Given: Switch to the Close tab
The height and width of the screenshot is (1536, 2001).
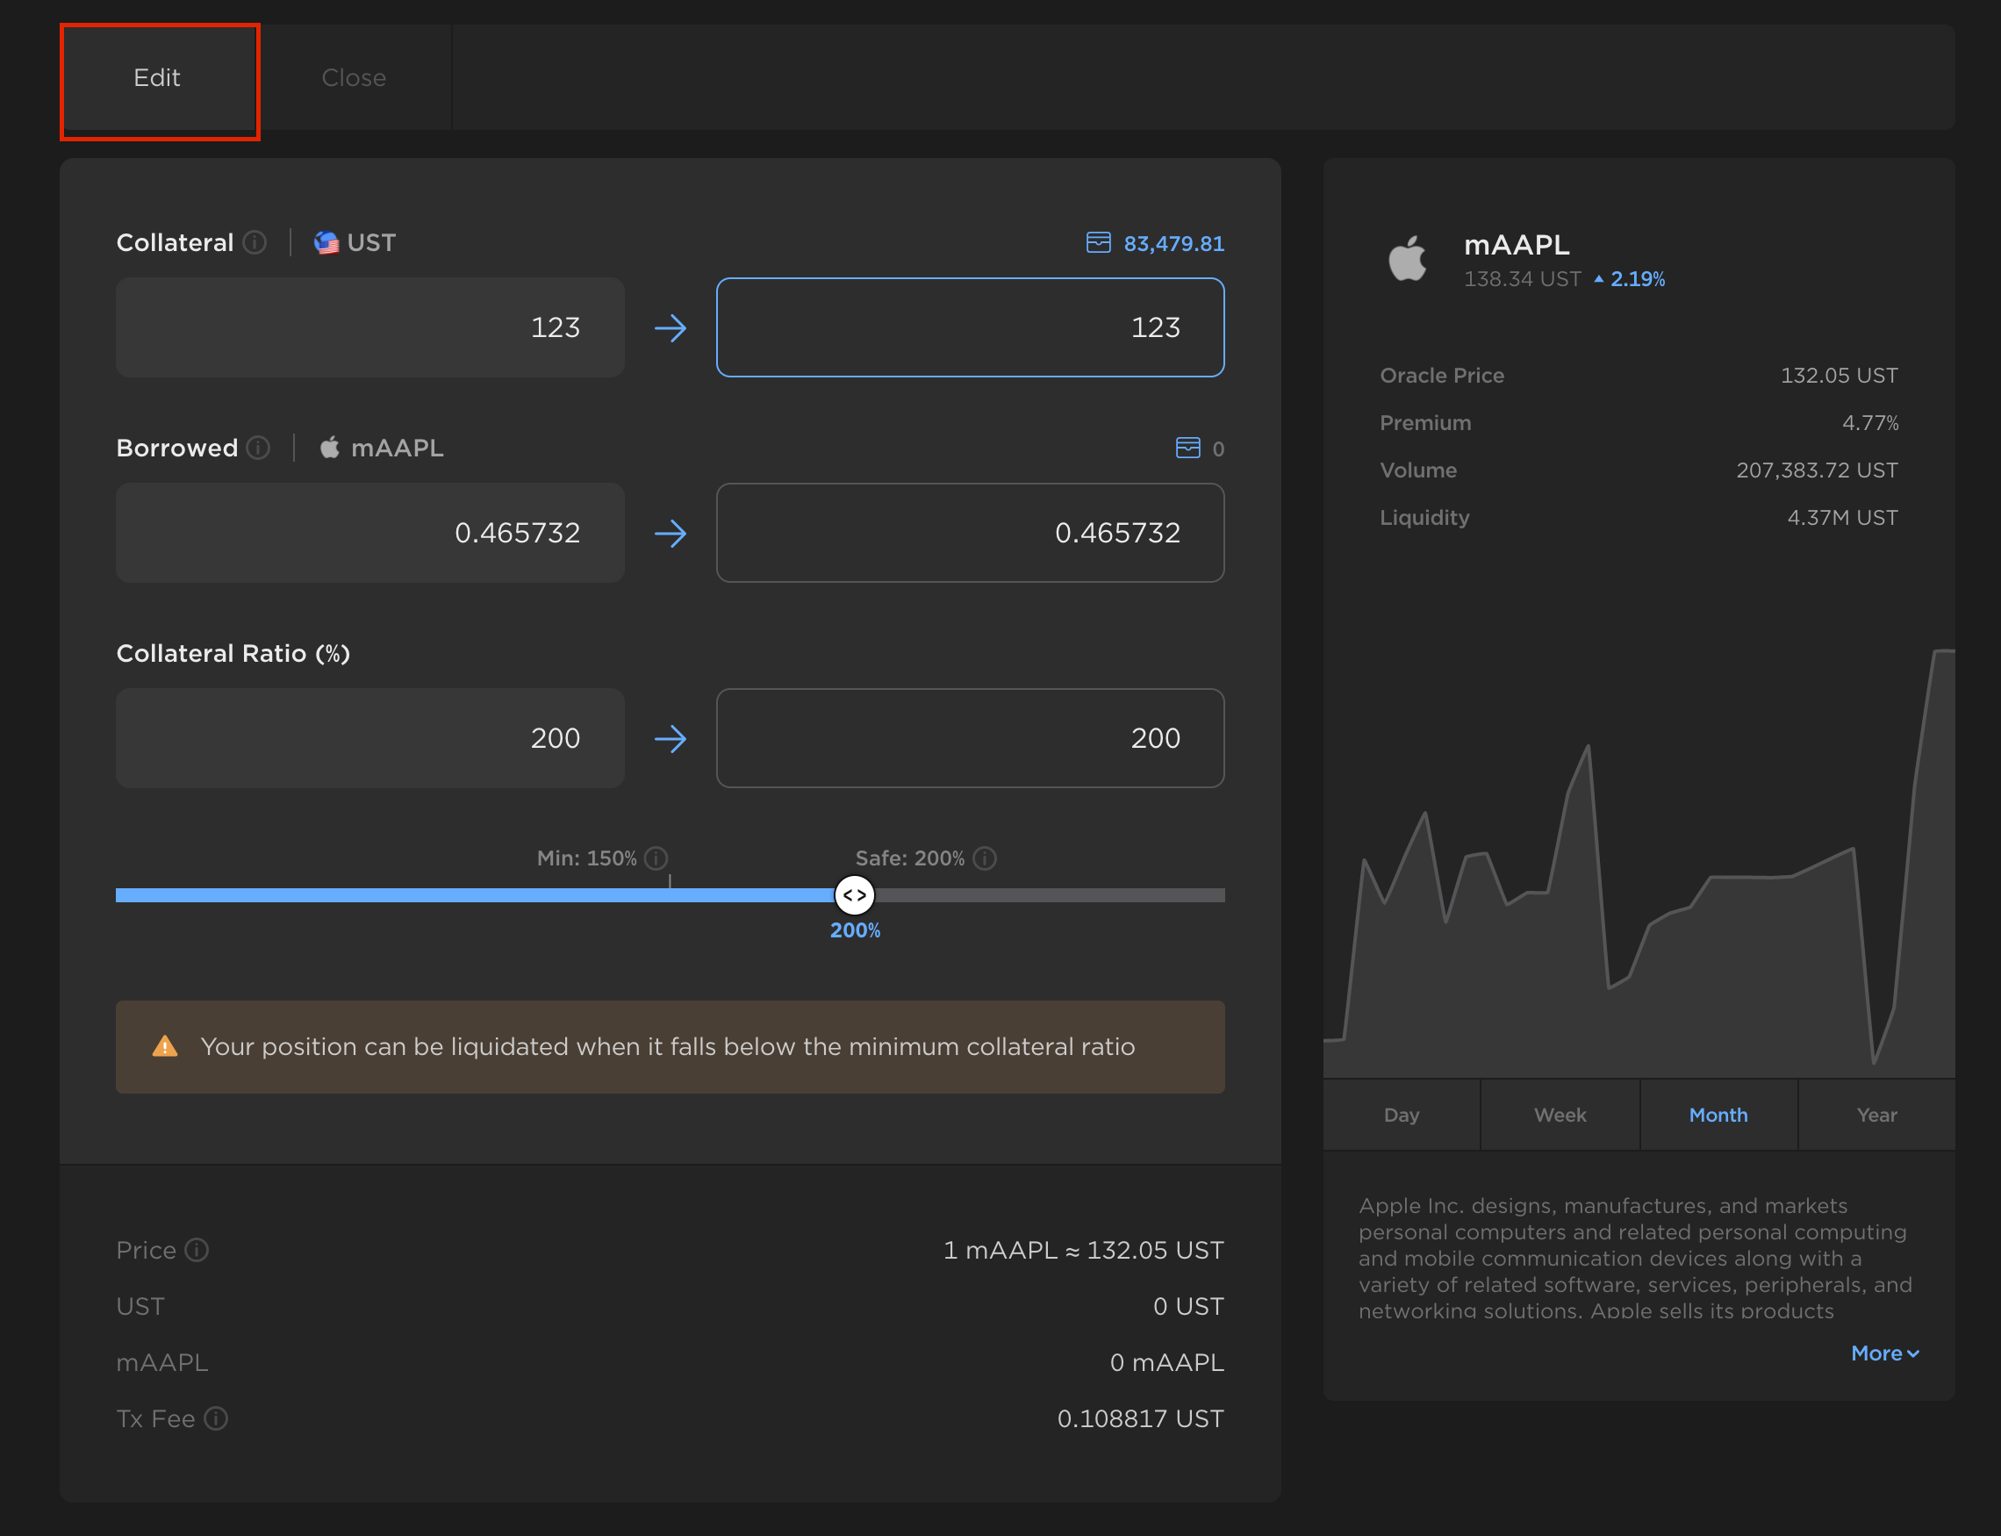Looking at the screenshot, I should [x=354, y=78].
